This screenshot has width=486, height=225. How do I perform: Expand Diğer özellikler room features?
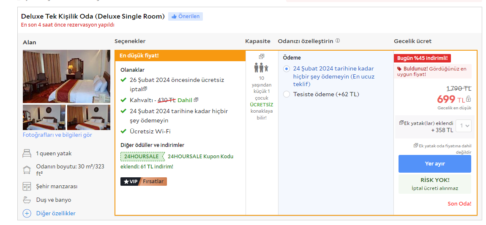pyautogui.click(x=56, y=213)
